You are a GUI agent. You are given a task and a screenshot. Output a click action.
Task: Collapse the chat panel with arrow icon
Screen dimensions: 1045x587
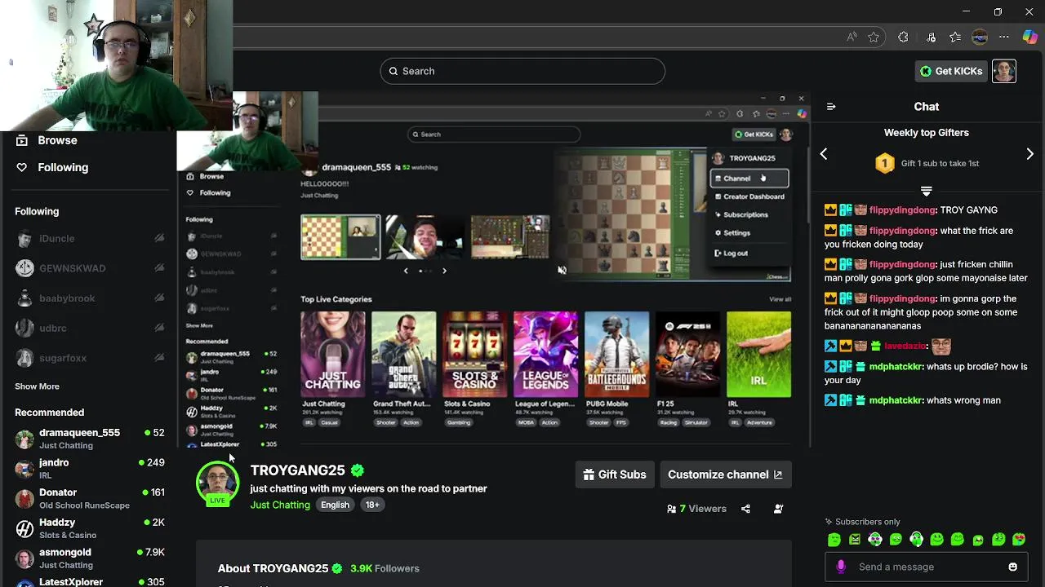[x=831, y=107]
